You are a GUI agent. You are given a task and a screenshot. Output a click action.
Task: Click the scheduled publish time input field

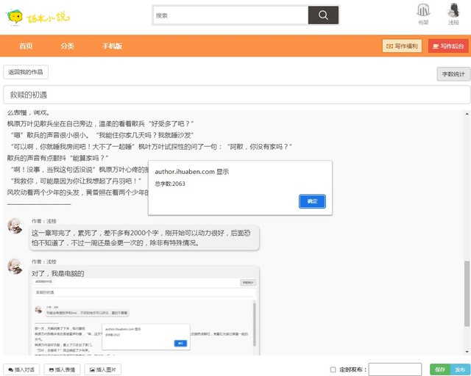(x=394, y=369)
